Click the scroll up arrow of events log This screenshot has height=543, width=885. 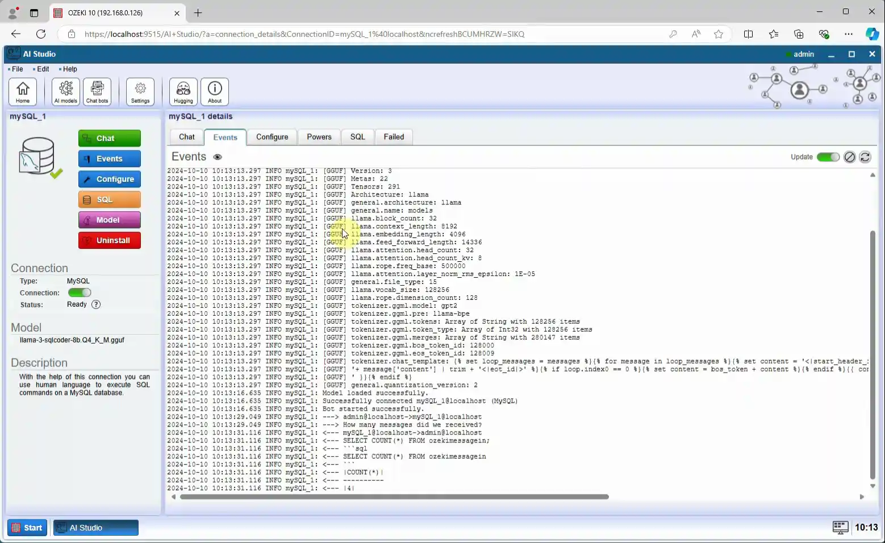[873, 175]
